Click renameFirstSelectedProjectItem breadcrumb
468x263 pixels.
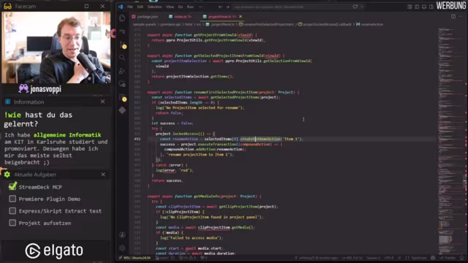pyautogui.click(x=266, y=24)
